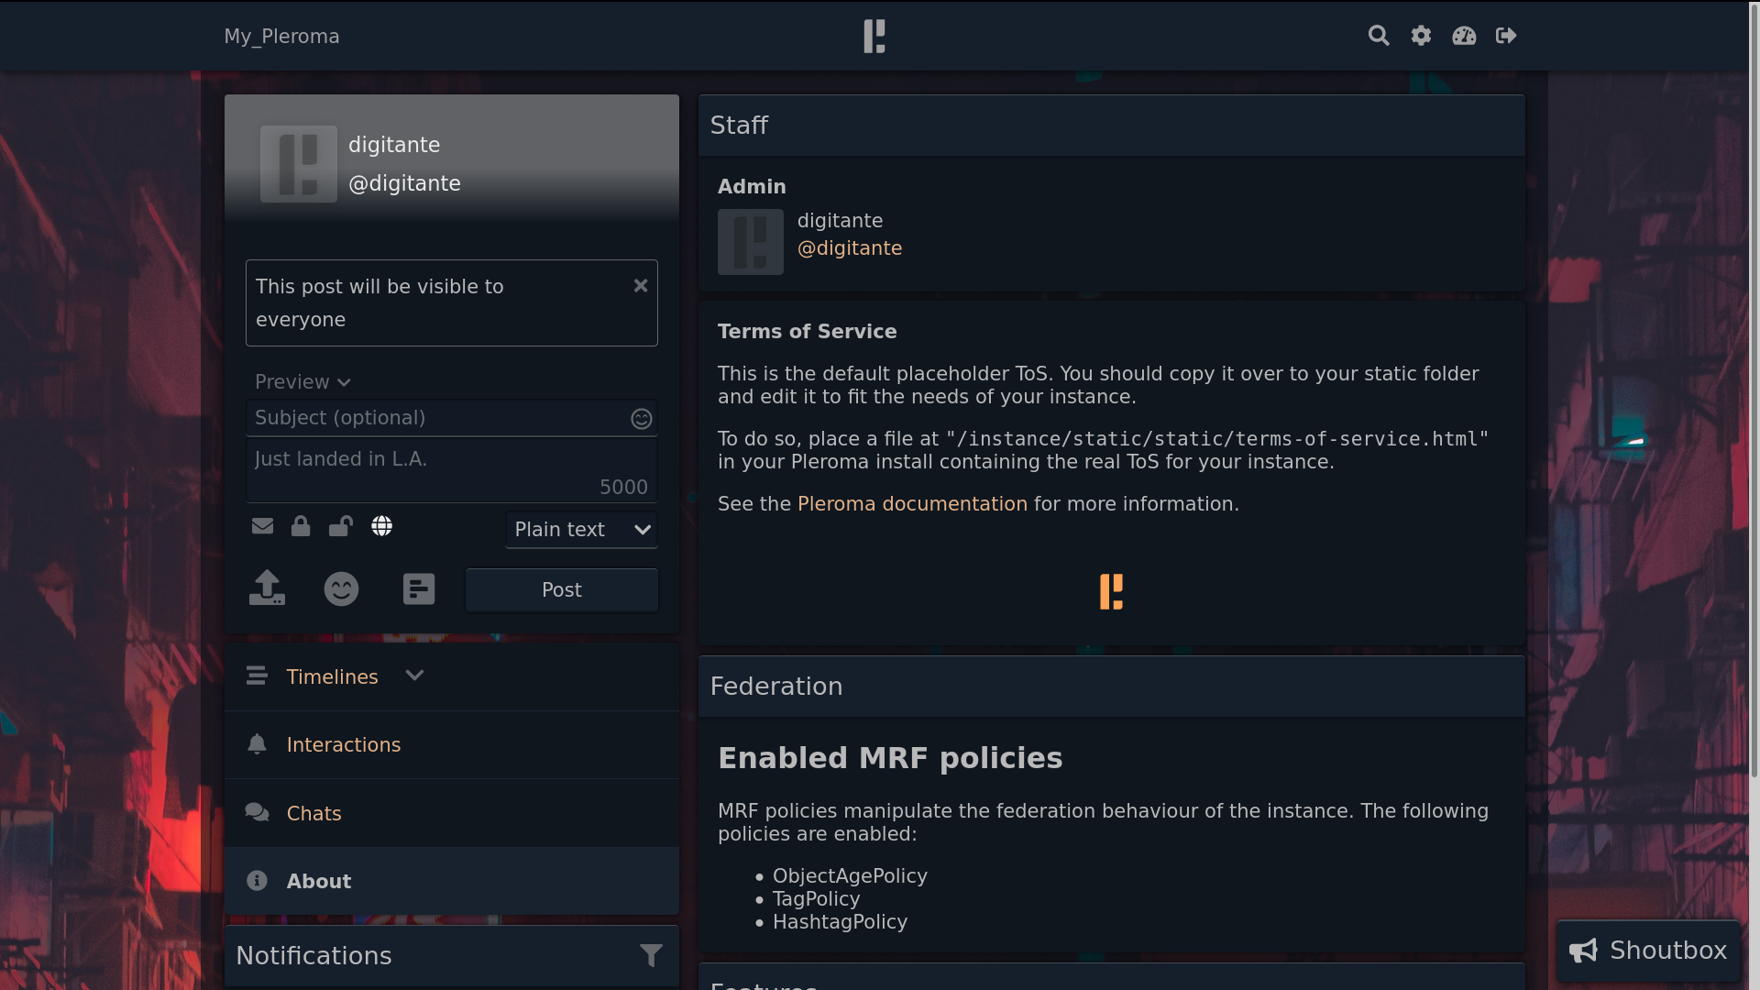
Task: Set post scope to followers-only lock
Action: pyautogui.click(x=301, y=526)
